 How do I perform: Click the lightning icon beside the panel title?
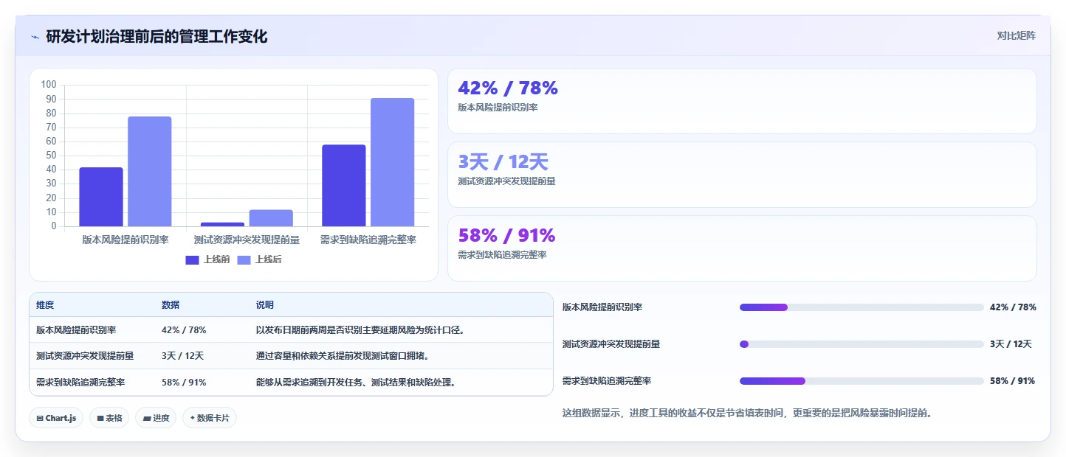(35, 37)
